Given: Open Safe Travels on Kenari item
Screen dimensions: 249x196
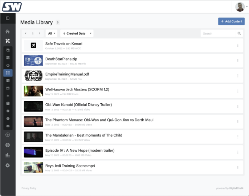Looking at the screenshot, I should click(64, 44).
